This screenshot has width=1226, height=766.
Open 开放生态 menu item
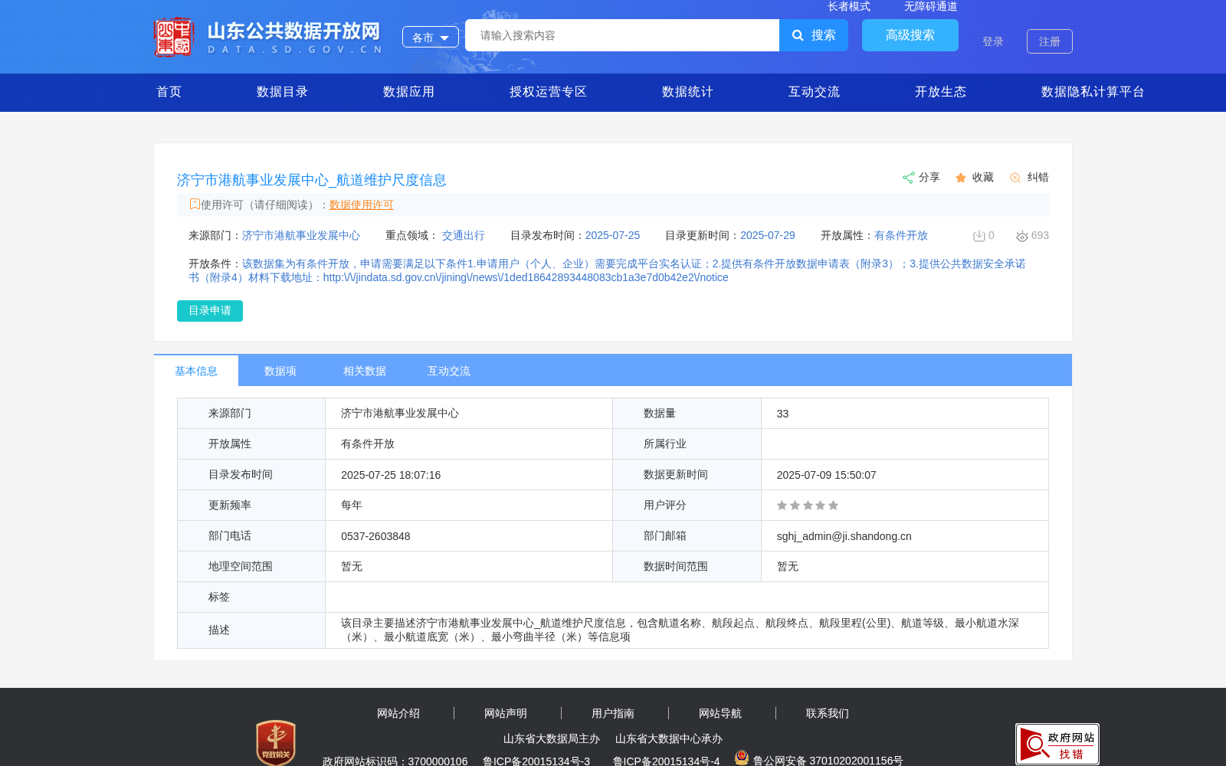click(x=940, y=92)
